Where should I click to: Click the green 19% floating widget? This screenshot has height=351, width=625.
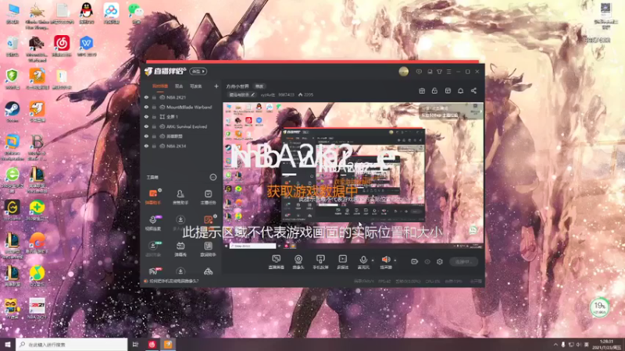click(x=599, y=307)
